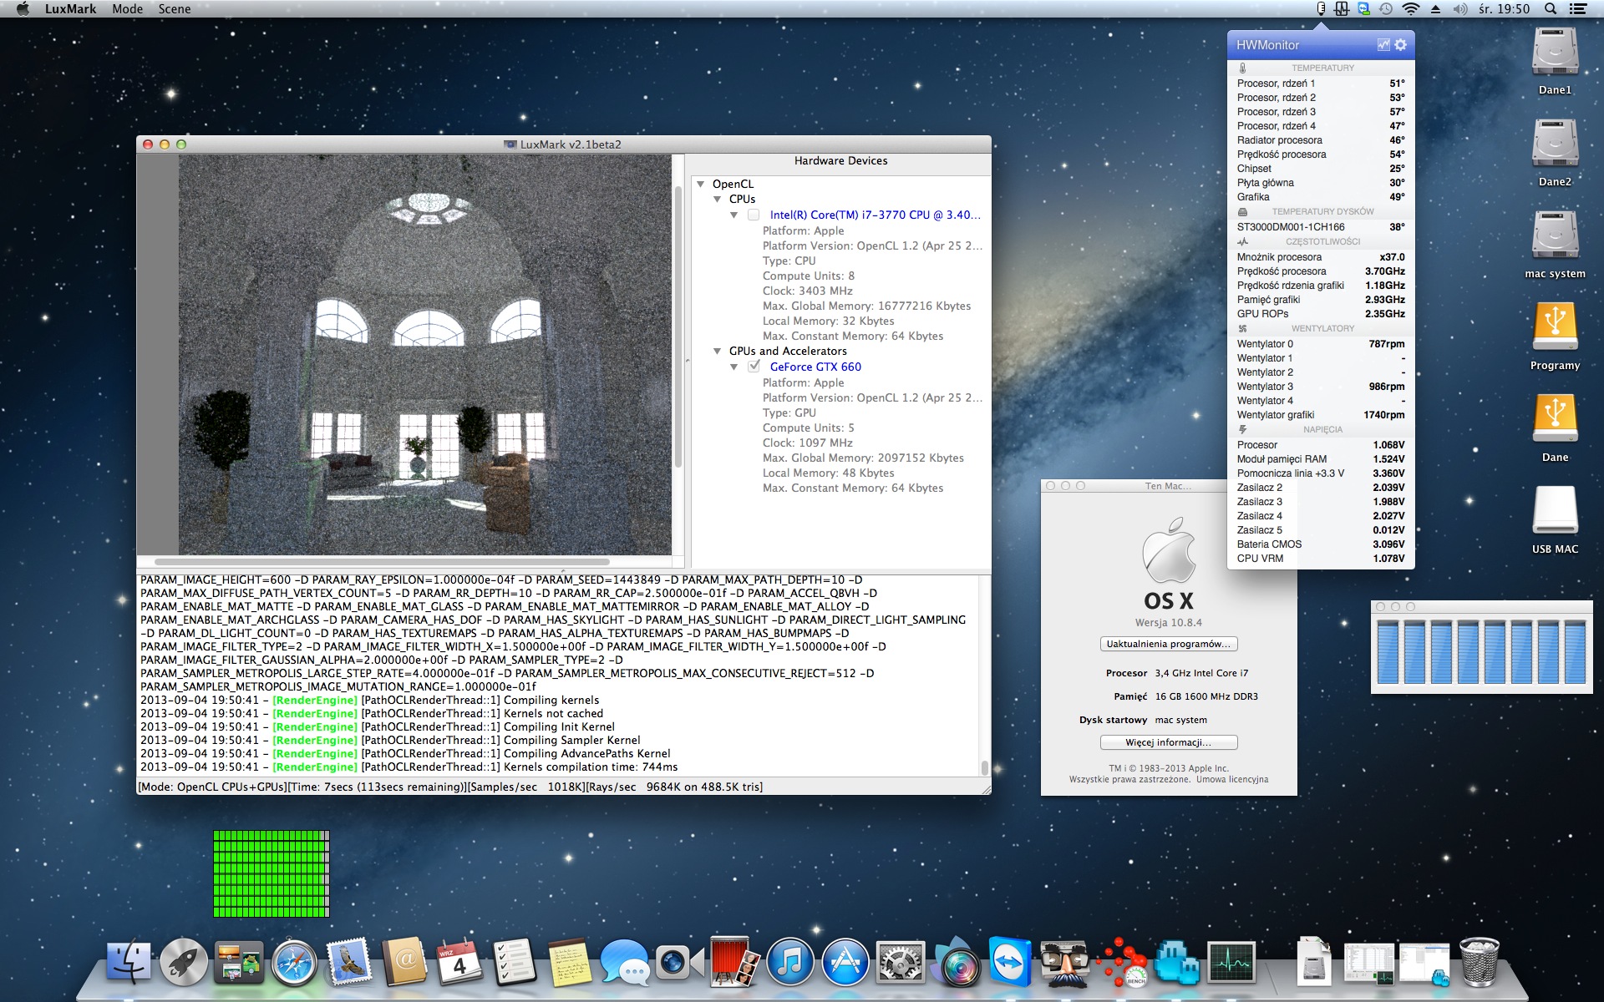The image size is (1604, 1002).
Task: Open Mail from the Dock
Action: pyautogui.click(x=349, y=962)
